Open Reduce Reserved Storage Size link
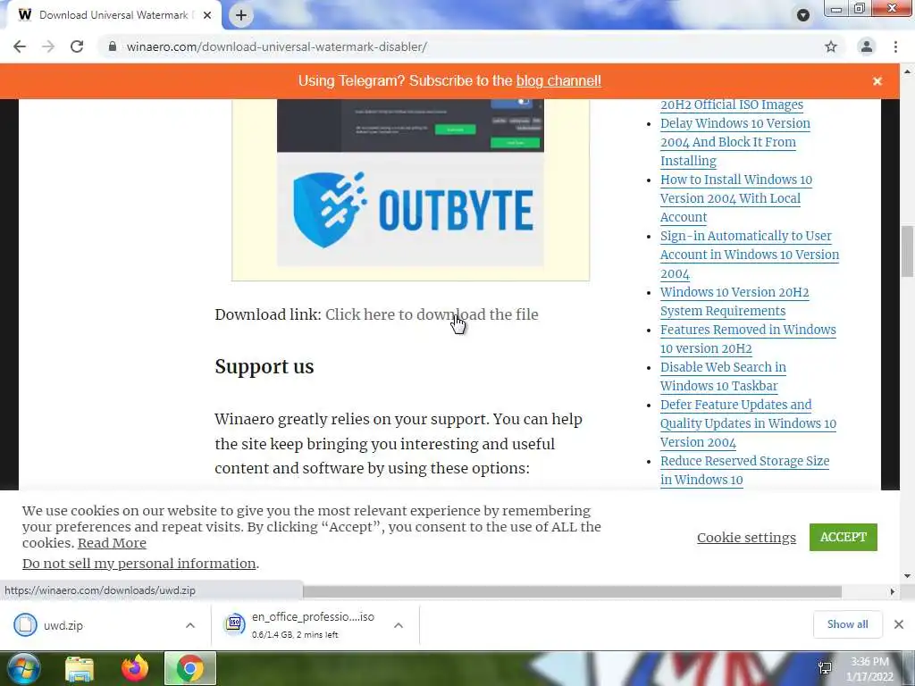Viewport: 915px width, 686px height. [x=744, y=470]
